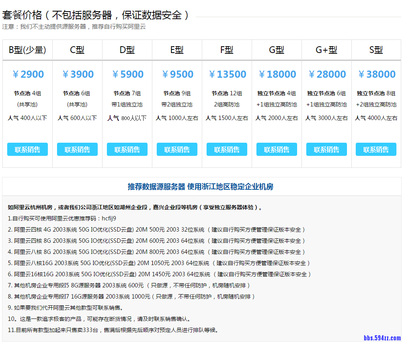Click 联系销售 button under D型 plan
This screenshot has height=342, width=402.
127,149
